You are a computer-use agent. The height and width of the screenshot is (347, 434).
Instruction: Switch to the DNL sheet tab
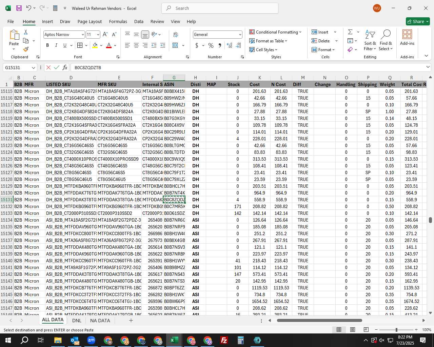tap(77, 321)
